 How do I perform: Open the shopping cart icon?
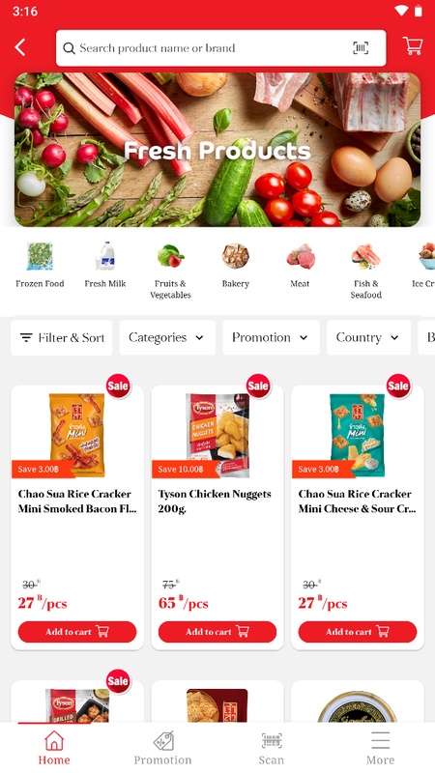(x=413, y=46)
